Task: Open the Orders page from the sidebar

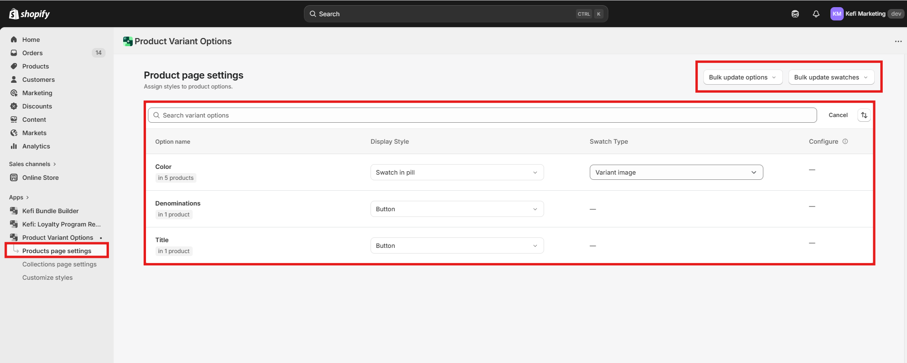Action: point(32,53)
